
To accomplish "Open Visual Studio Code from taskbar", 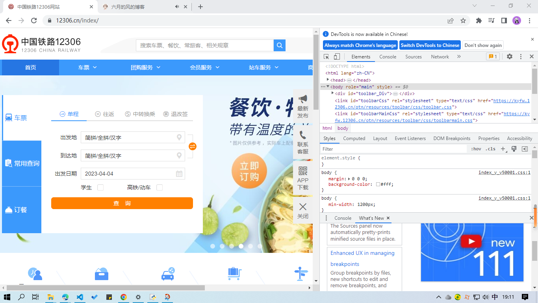I will click(80, 297).
